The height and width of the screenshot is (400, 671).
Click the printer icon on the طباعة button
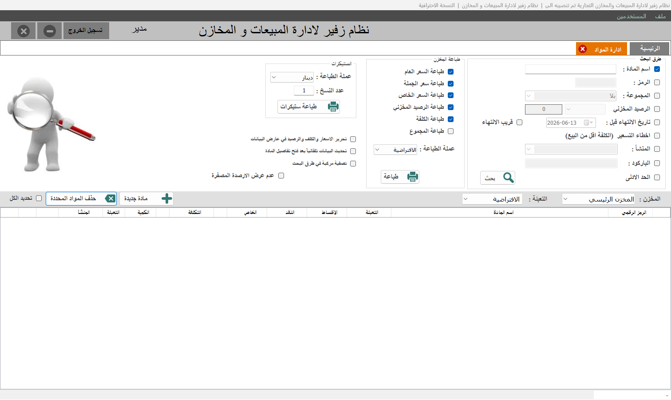click(413, 177)
